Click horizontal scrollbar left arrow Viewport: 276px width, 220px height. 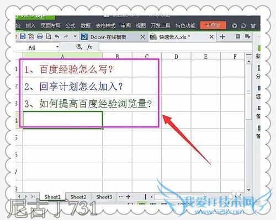click(x=151, y=197)
